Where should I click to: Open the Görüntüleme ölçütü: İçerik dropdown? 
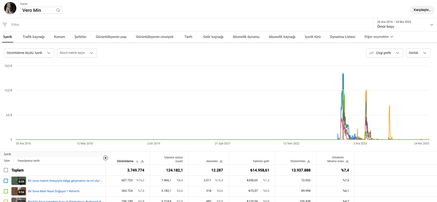(x=29, y=53)
